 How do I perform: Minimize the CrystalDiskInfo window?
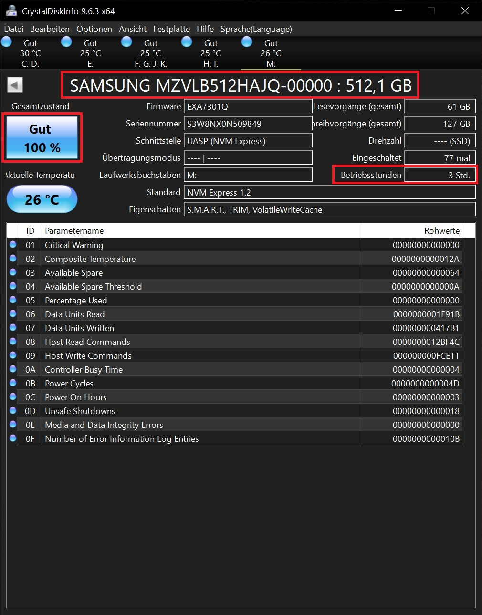pos(398,11)
